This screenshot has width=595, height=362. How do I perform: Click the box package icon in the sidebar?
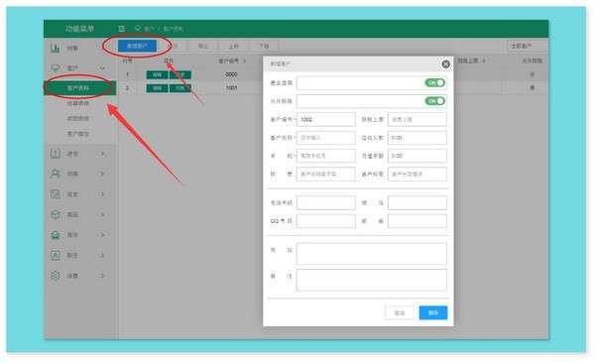click(55, 215)
